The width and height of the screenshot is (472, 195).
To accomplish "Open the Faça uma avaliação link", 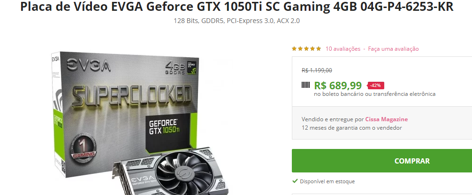I will 393,49.
